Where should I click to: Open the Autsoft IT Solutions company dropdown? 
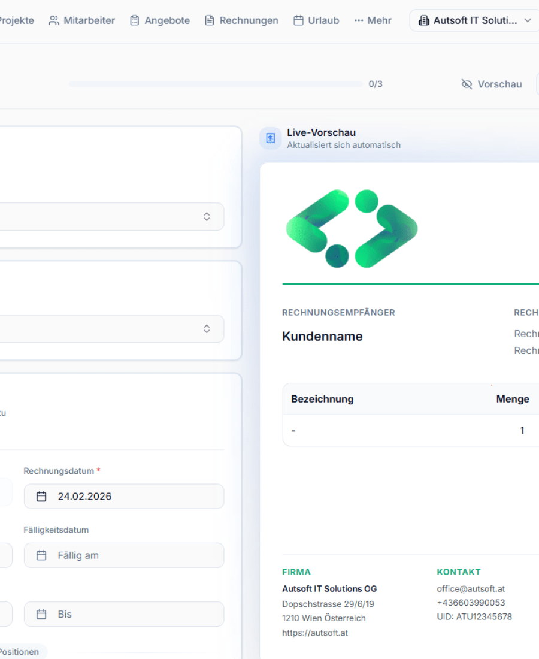click(x=474, y=20)
